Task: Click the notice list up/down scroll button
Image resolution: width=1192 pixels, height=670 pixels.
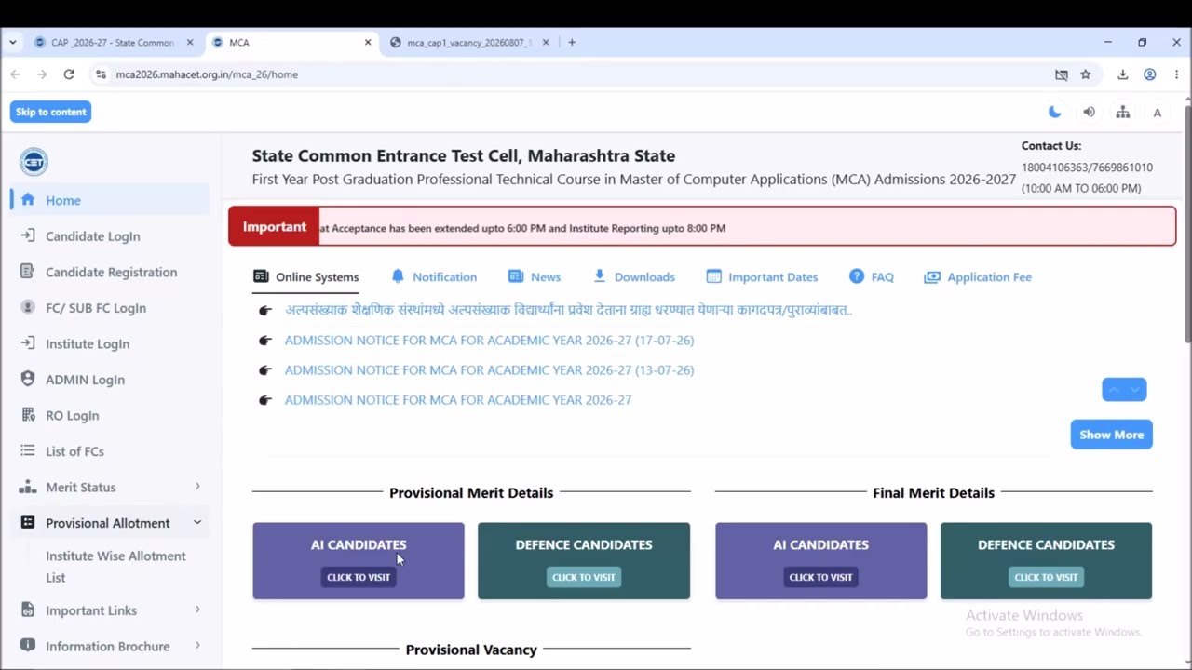Action: (1124, 390)
